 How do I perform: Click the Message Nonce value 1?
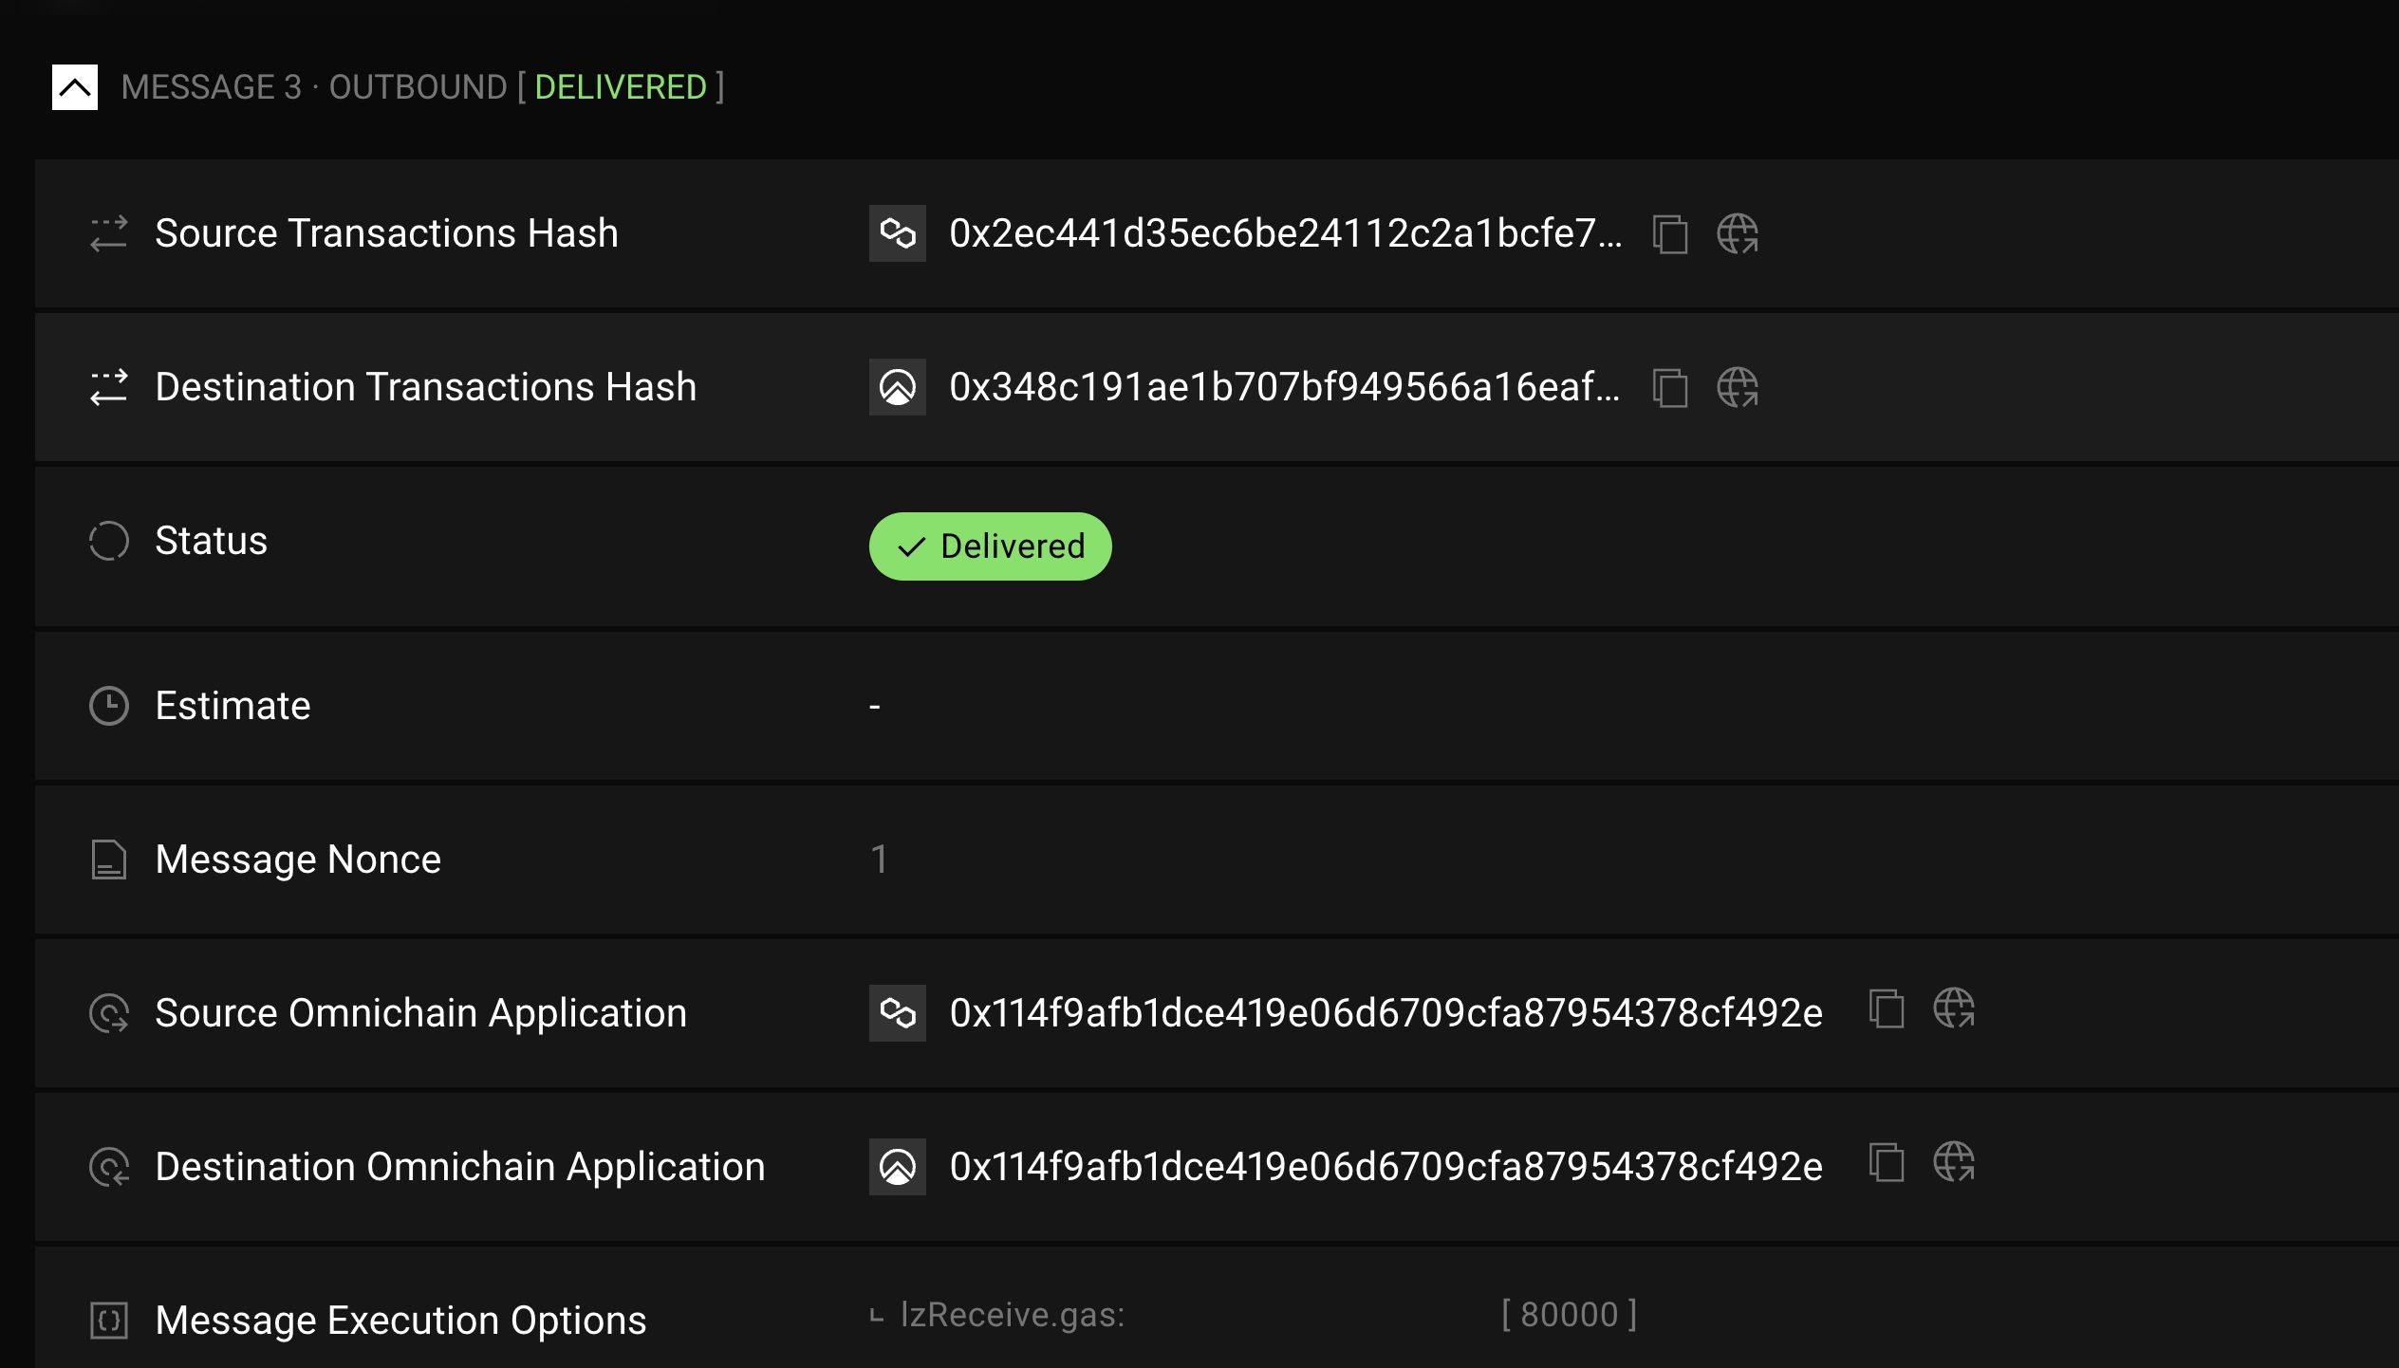tap(880, 860)
